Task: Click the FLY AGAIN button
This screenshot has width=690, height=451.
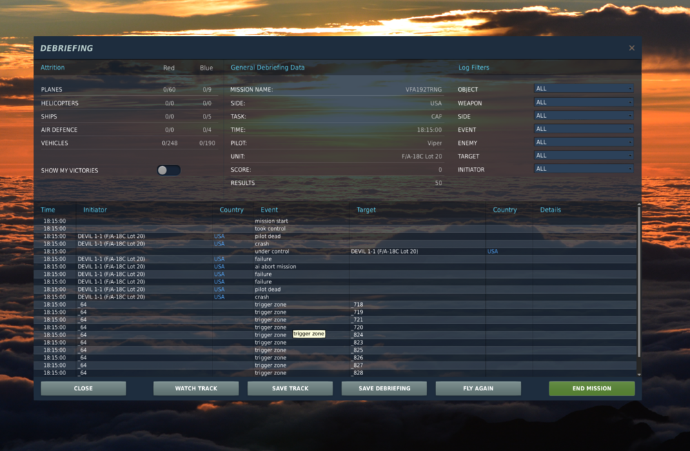Action: (478, 388)
